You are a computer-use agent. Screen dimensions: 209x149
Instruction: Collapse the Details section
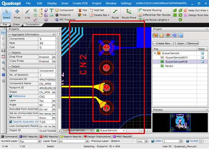tap(10, 66)
